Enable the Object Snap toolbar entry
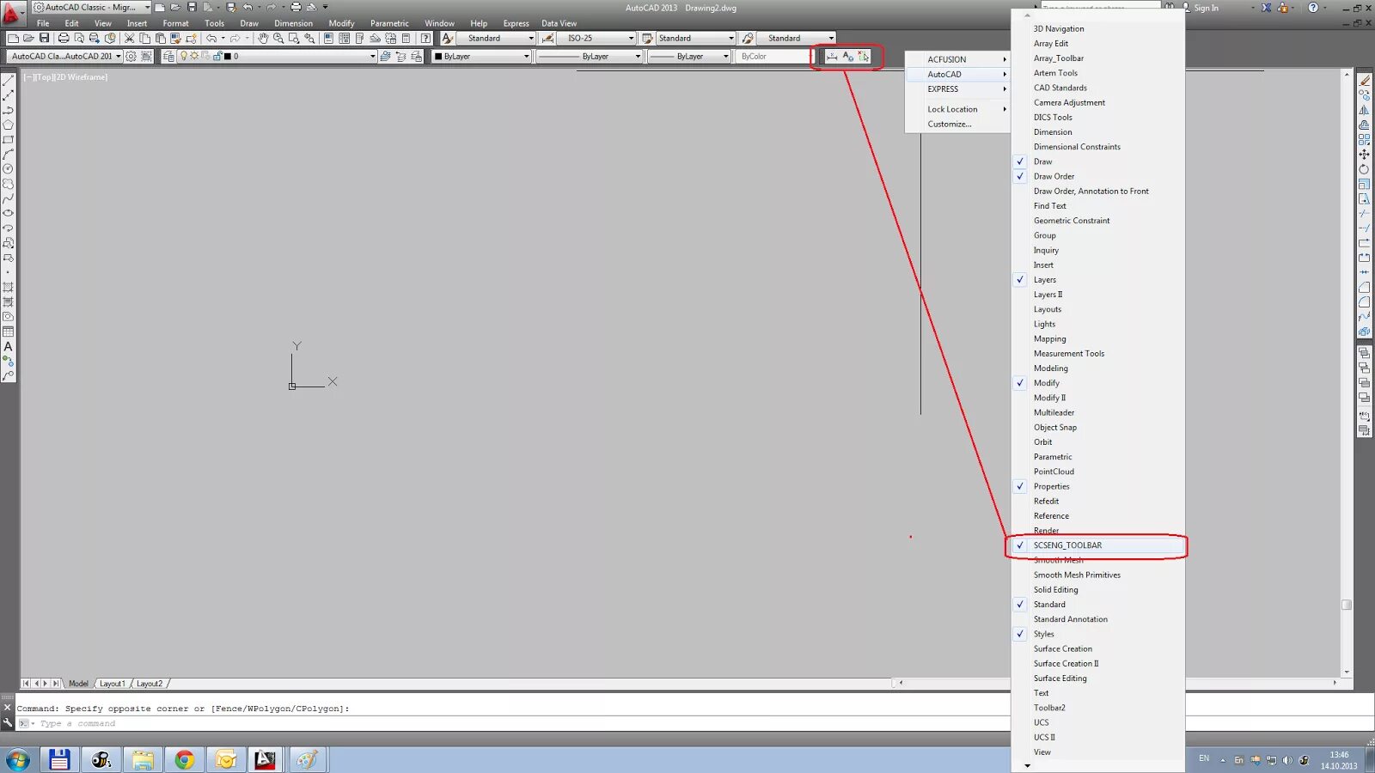Image resolution: width=1375 pixels, height=773 pixels. point(1098,427)
